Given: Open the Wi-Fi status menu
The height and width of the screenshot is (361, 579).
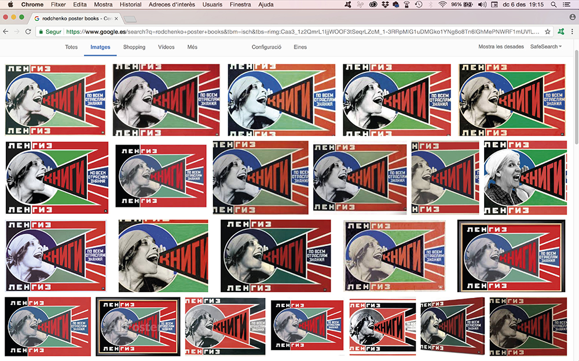Looking at the screenshot, I should click(442, 5).
